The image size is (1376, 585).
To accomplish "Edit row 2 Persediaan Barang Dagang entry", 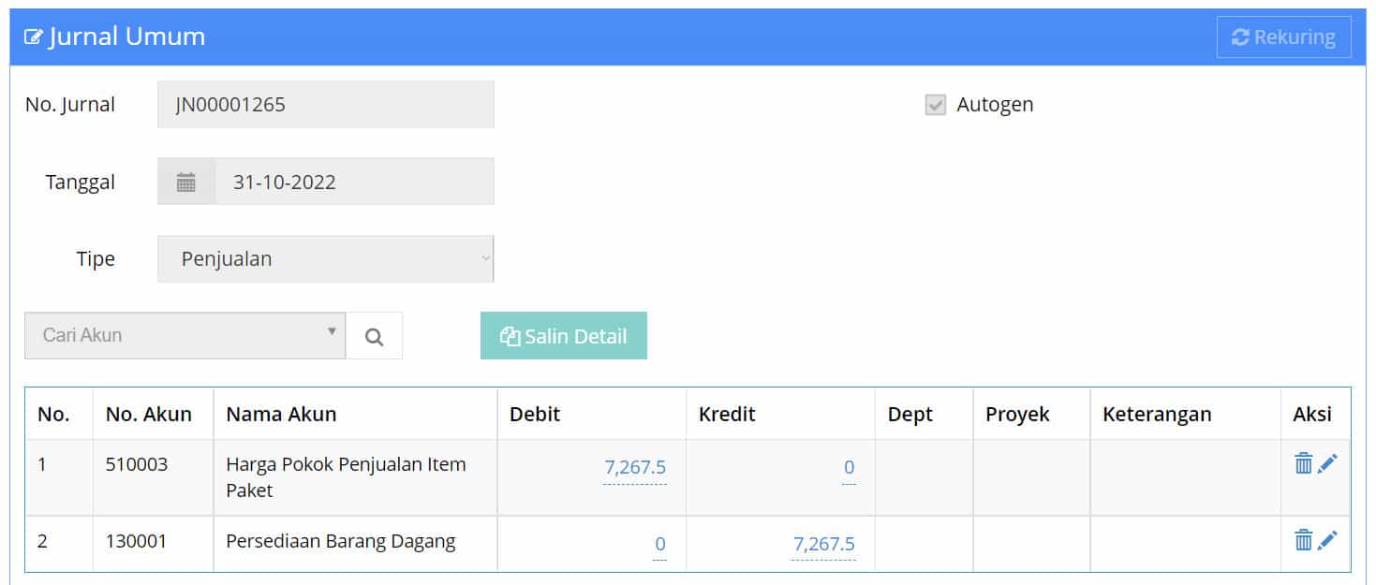I will click(x=1327, y=540).
